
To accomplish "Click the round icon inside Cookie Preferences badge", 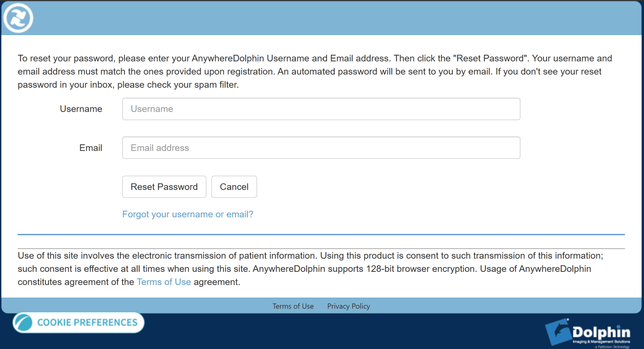I will point(24,323).
